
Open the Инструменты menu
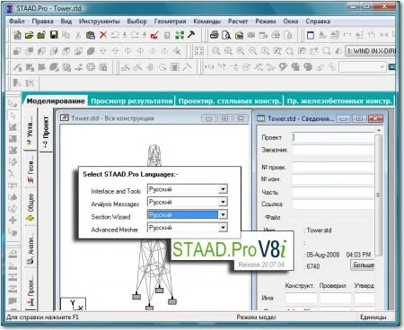100,22
